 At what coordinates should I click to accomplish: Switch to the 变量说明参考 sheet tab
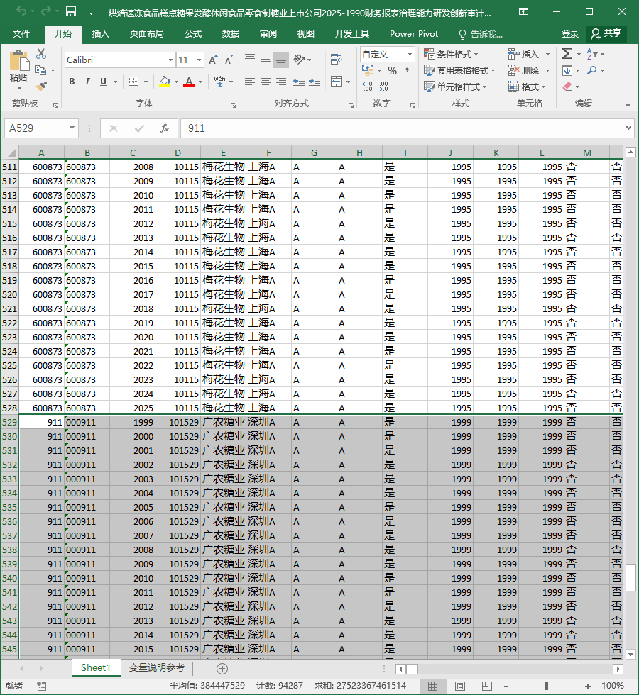click(x=157, y=667)
